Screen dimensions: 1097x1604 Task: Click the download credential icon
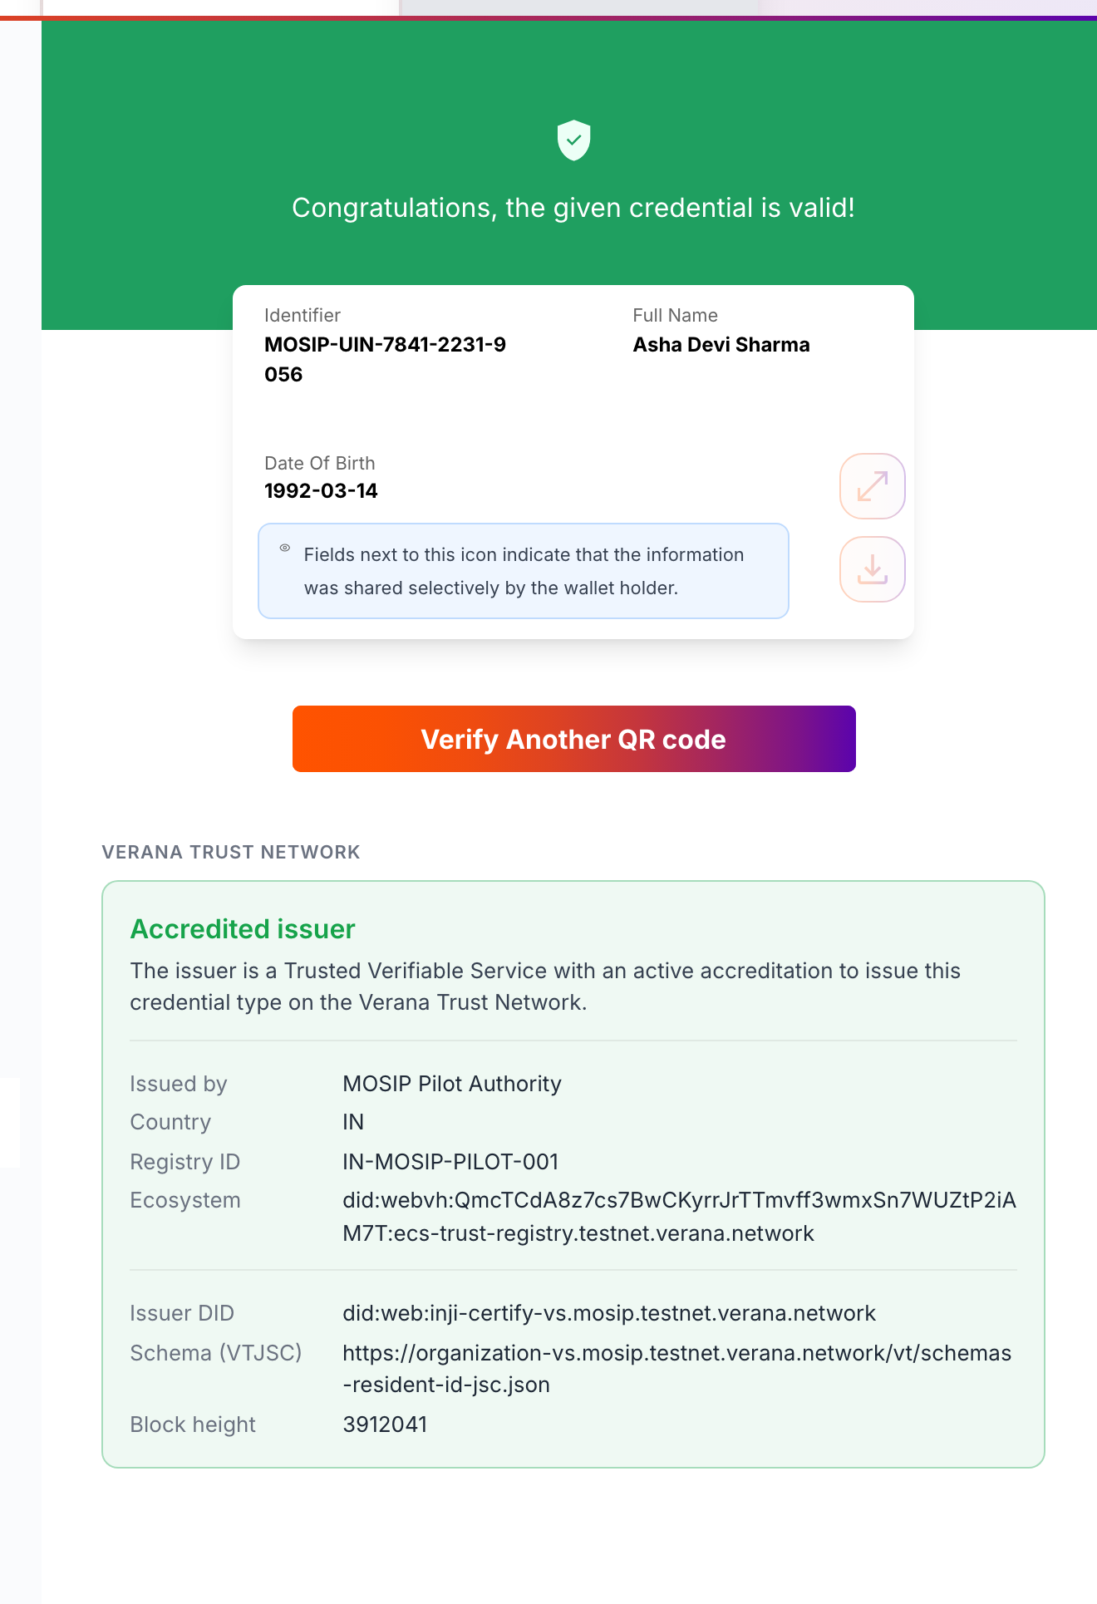tap(872, 569)
